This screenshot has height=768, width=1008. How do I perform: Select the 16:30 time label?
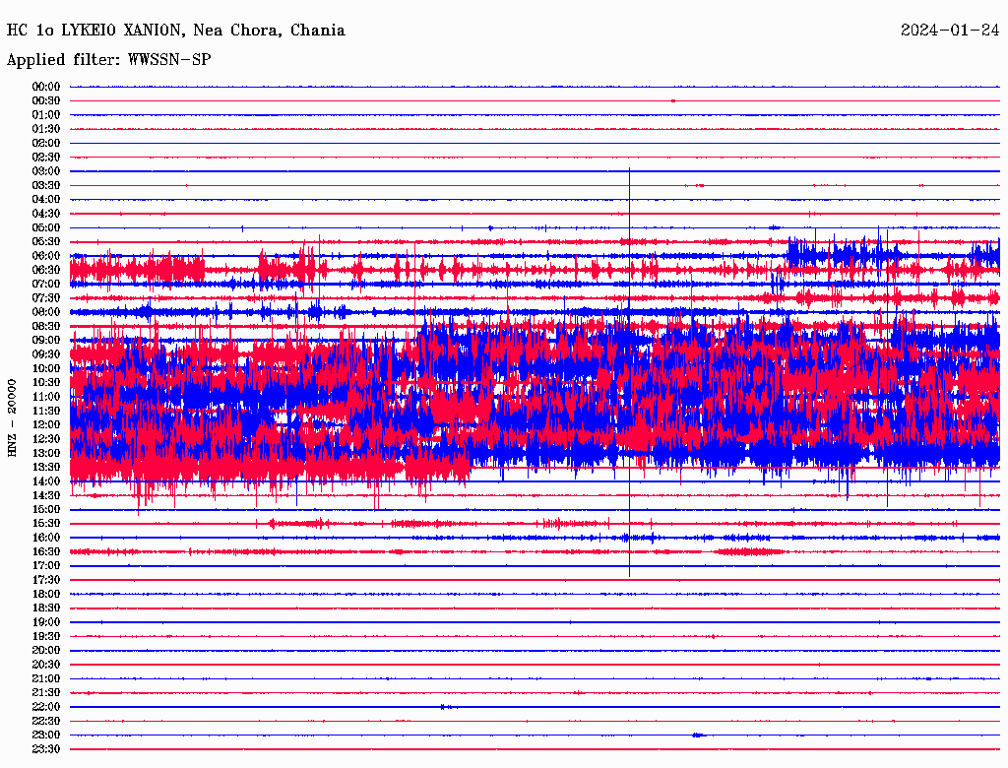pos(46,552)
